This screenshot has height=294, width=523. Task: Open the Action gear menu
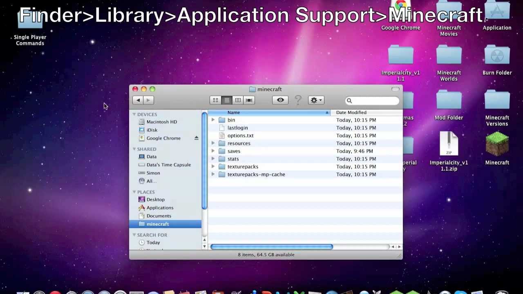point(316,100)
